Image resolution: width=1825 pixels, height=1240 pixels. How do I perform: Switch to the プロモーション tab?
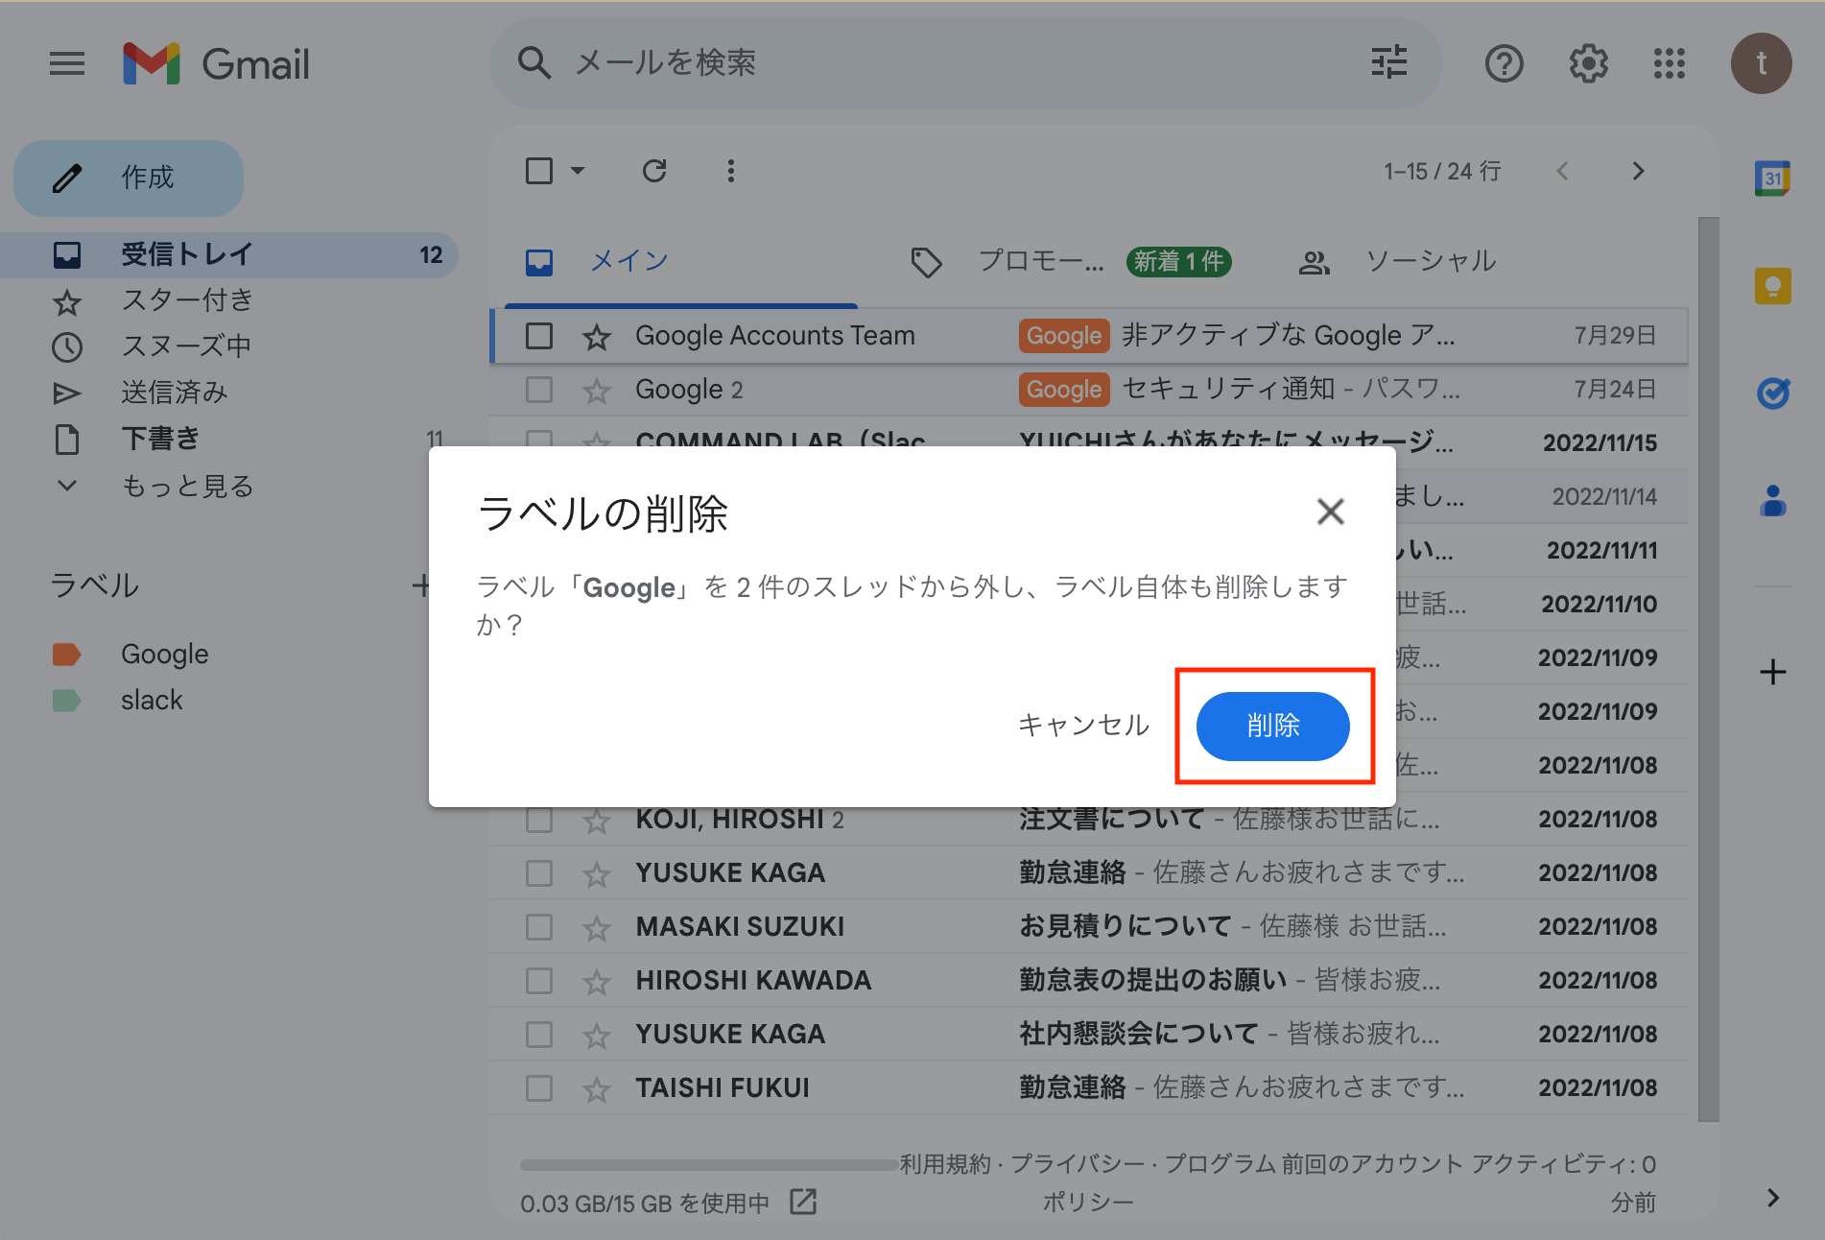pos(1070,261)
